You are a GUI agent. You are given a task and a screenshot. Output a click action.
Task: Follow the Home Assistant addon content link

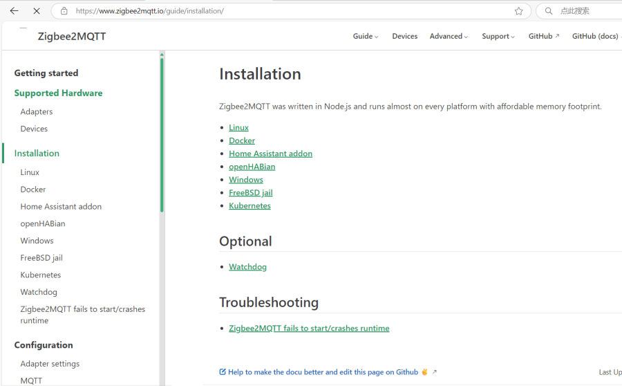tap(270, 154)
